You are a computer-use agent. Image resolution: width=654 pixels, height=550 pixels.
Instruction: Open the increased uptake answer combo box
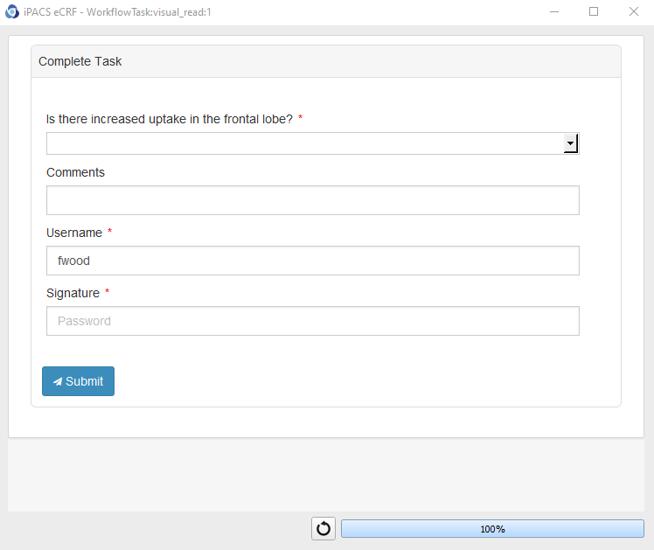click(306, 143)
